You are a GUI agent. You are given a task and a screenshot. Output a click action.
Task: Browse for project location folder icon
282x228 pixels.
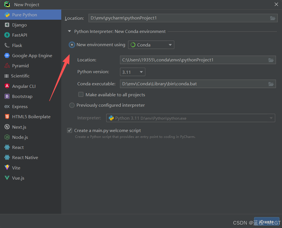[x=273, y=18]
